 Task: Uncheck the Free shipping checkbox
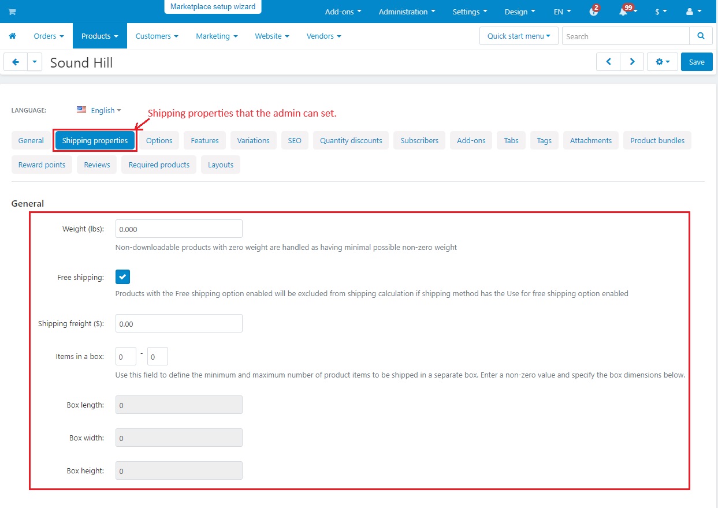[x=122, y=277]
